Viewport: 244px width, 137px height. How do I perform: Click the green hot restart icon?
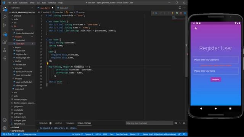tap(177, 13)
